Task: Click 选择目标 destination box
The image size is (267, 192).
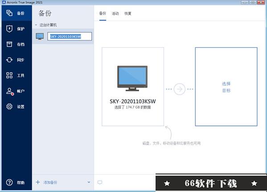Action: 226,87
